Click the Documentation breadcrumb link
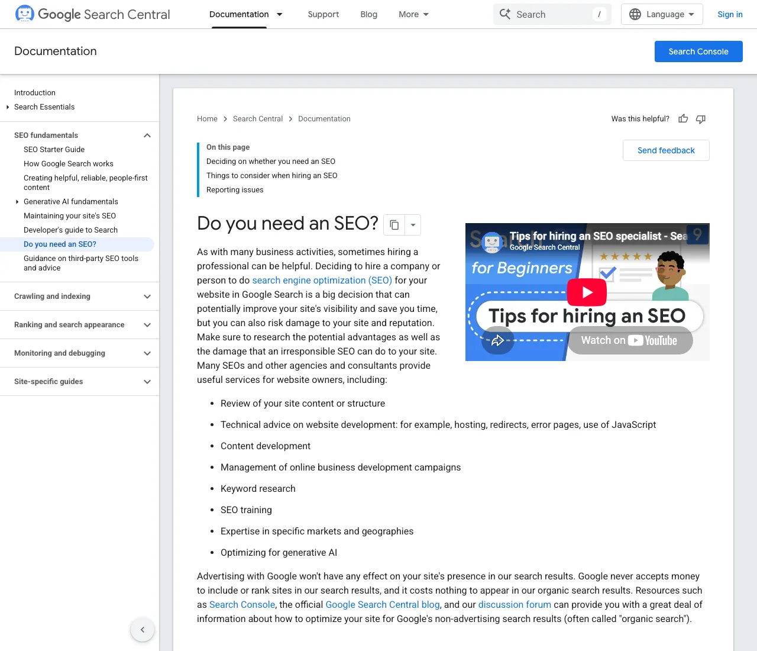The width and height of the screenshot is (757, 651). click(324, 119)
